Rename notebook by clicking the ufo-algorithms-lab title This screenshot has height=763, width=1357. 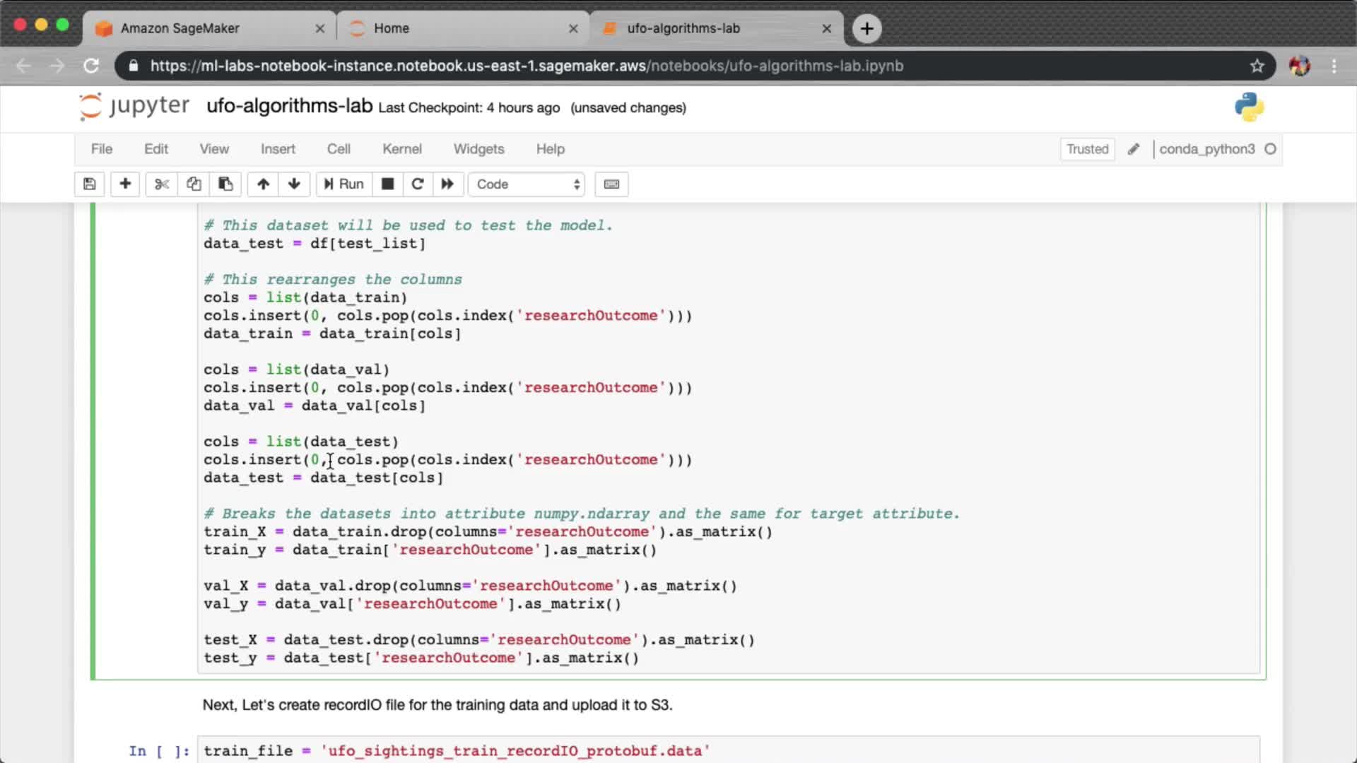pyautogui.click(x=289, y=106)
